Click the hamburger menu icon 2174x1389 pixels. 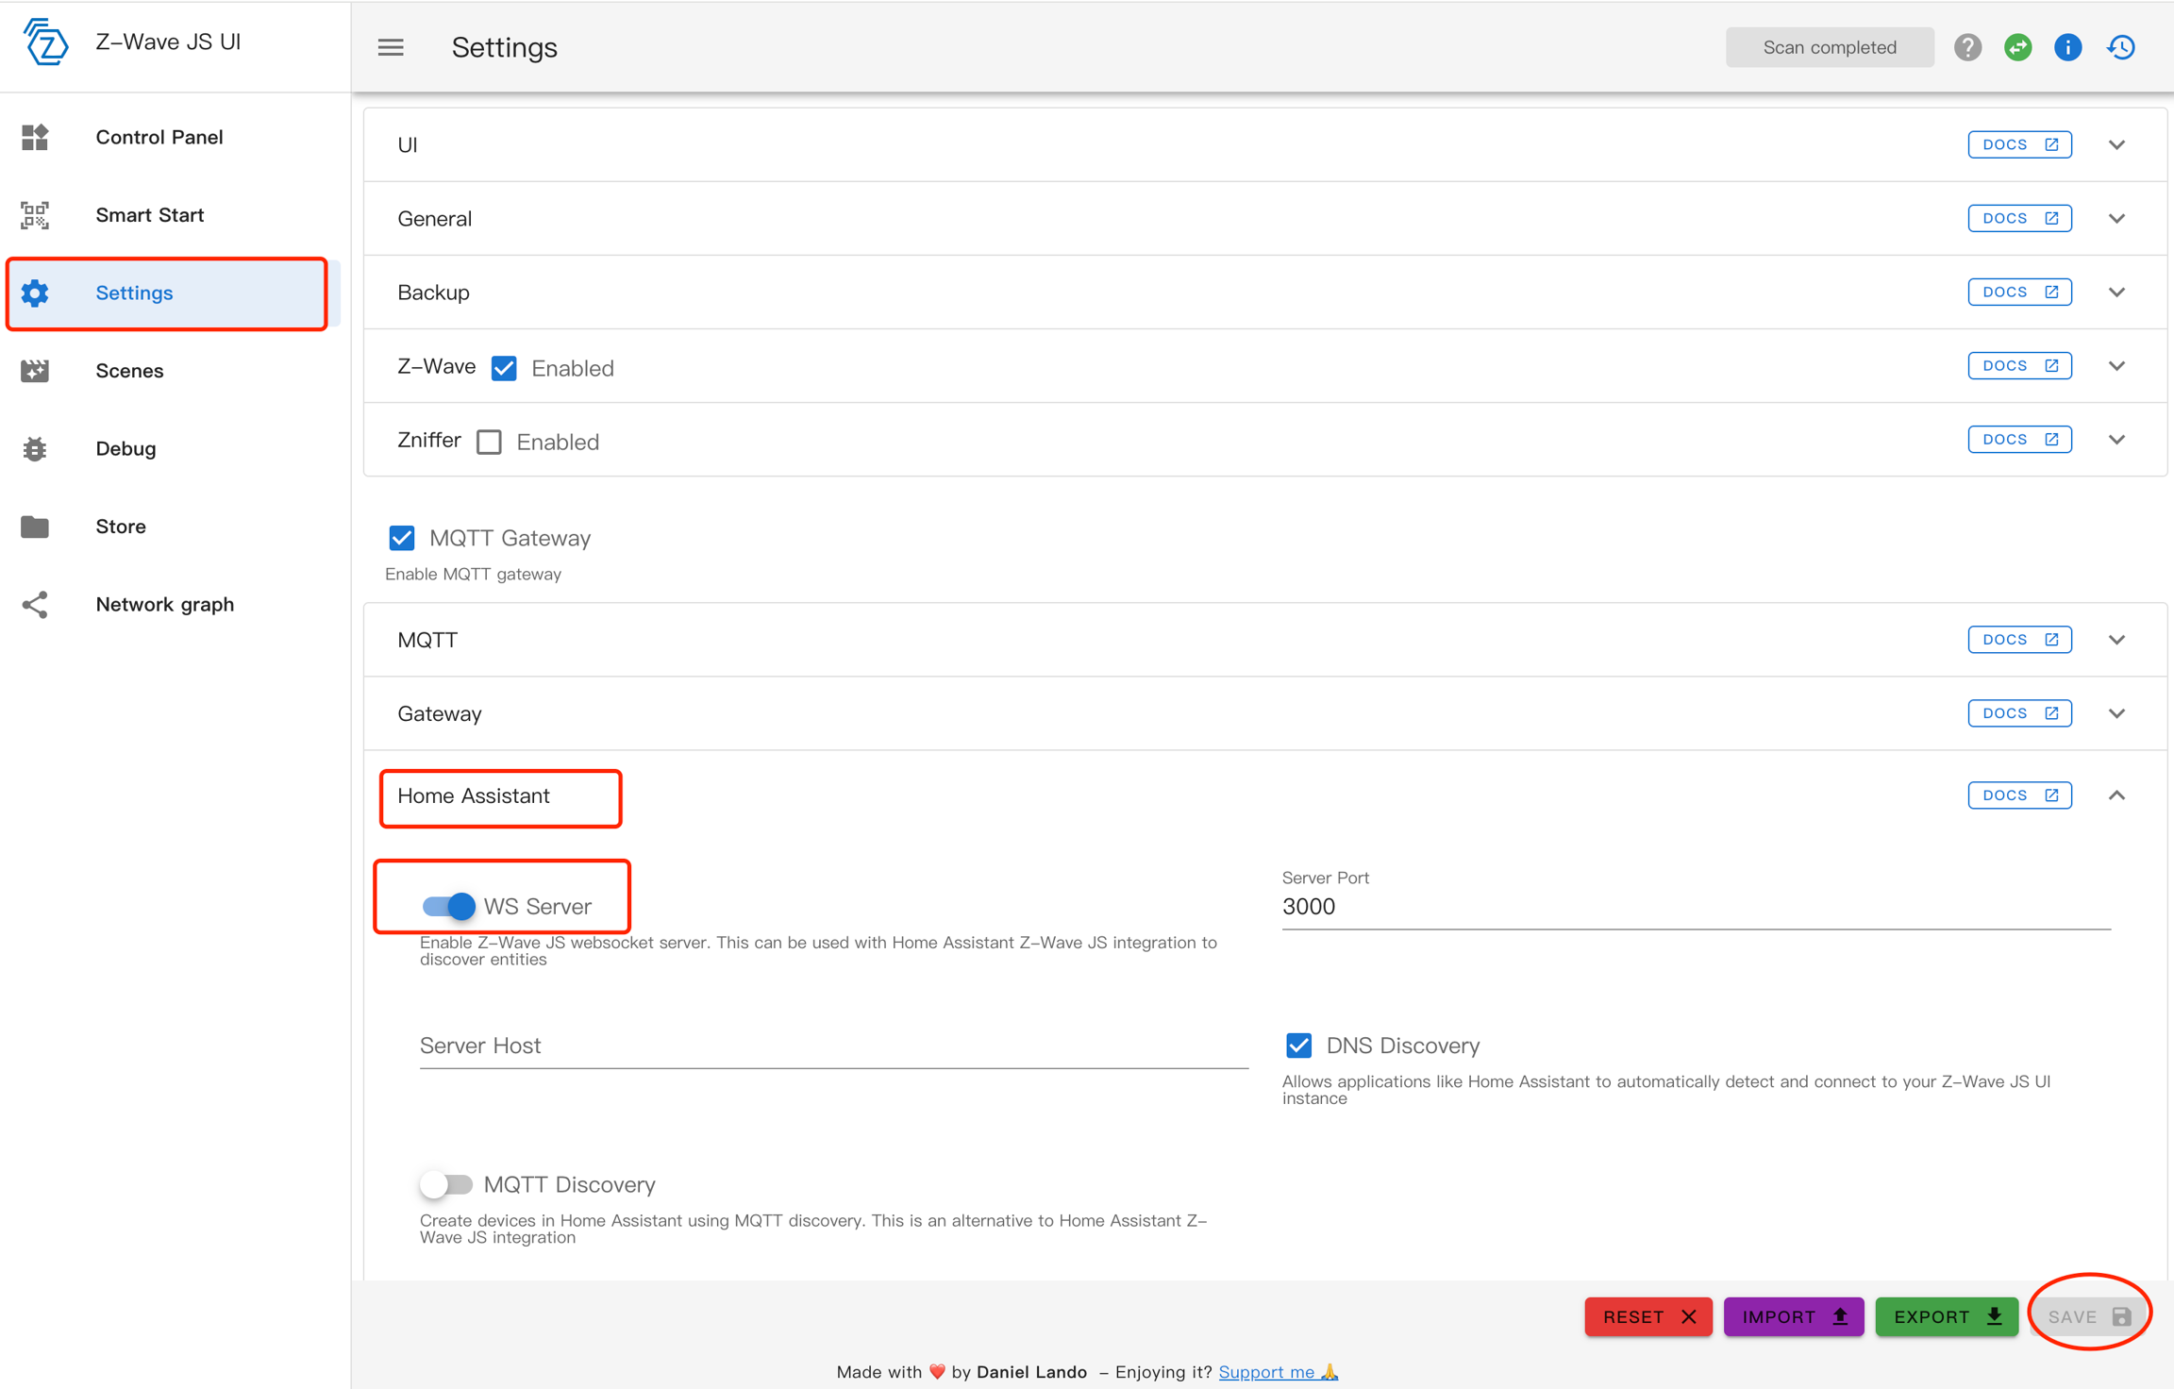[x=391, y=47]
